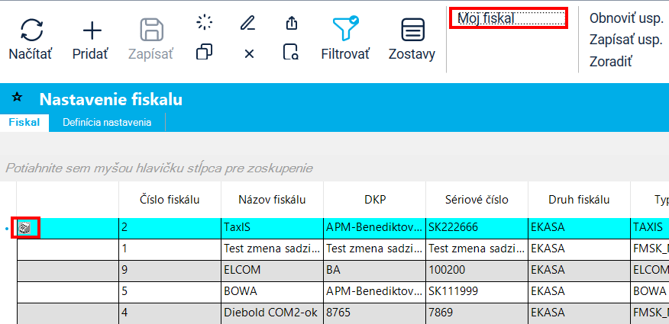Image resolution: width=669 pixels, height=324 pixels.
Task: Click serial number 7869 cell
Action: tap(477, 313)
